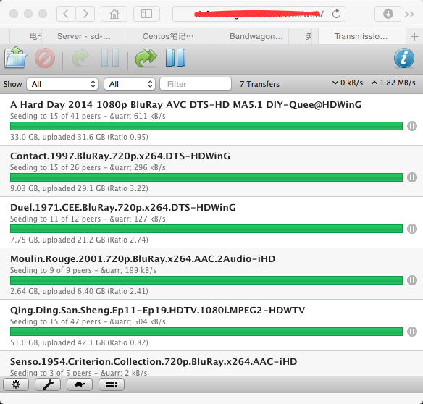Toggle compact view button in bottom bar

pos(112,384)
